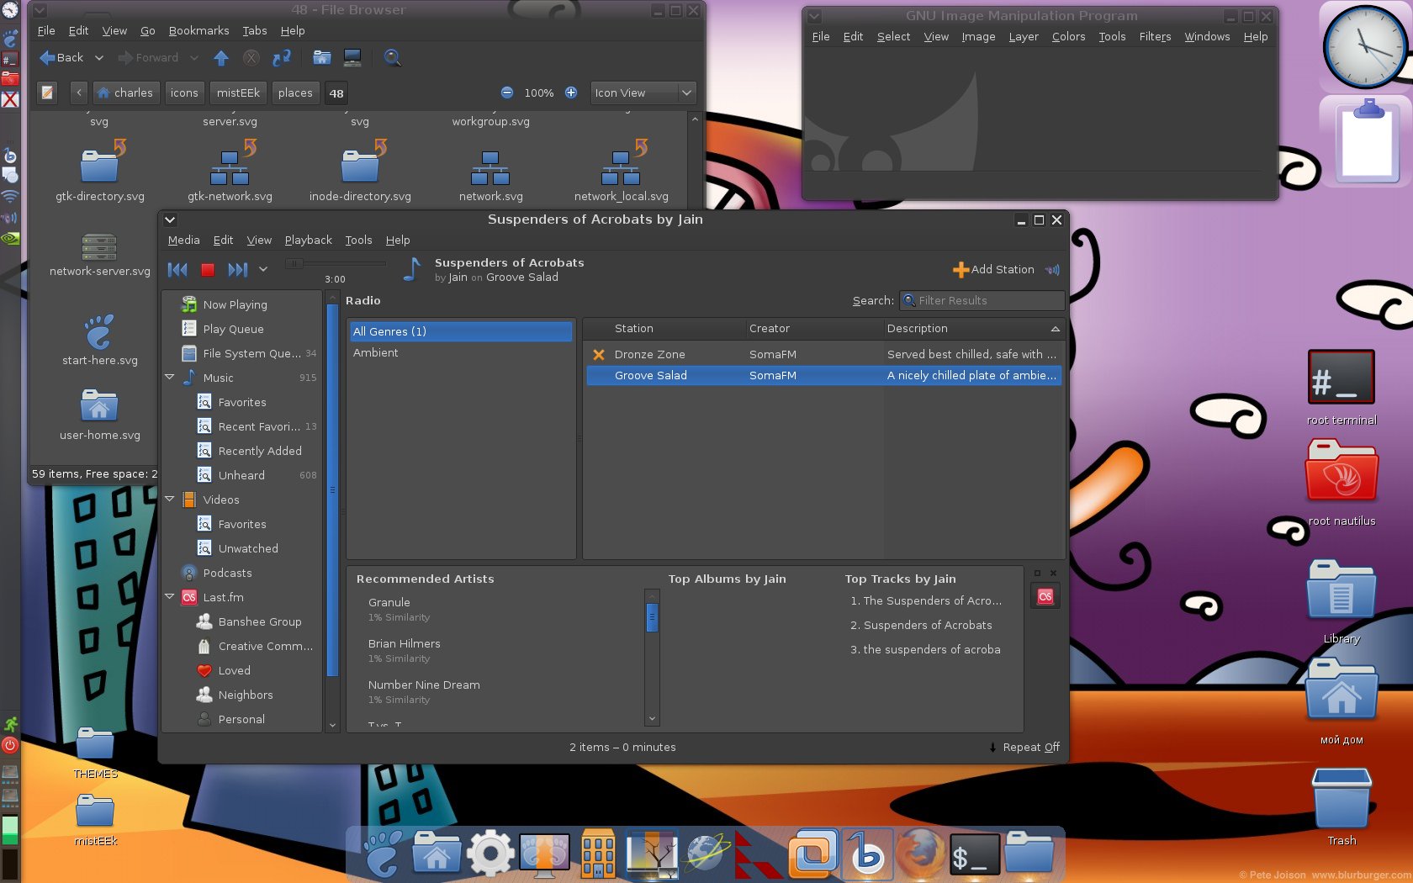
Task: Select the Groove Salad station row
Action: coord(823,376)
